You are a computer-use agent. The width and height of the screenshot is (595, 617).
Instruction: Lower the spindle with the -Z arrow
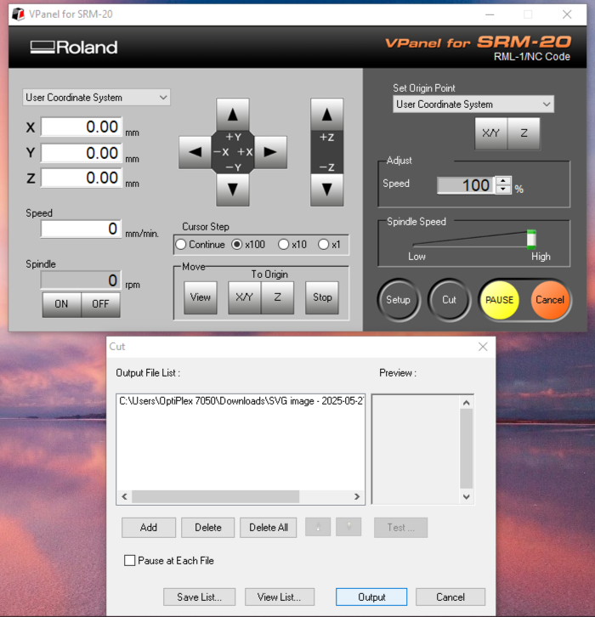(x=326, y=190)
